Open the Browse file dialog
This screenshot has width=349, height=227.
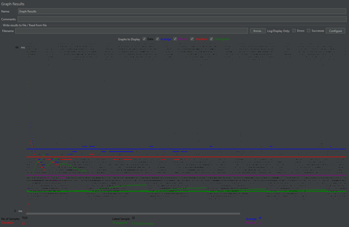coord(257,31)
